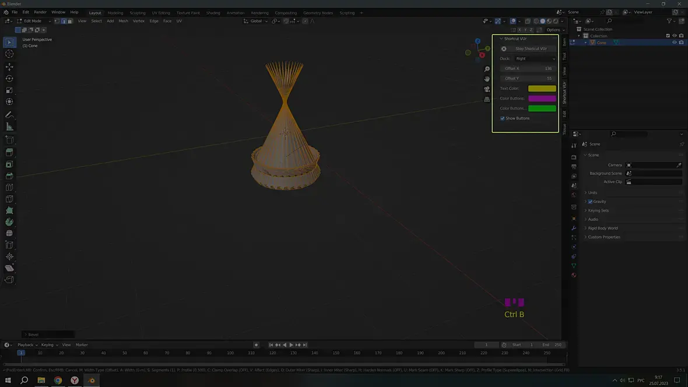Image resolution: width=688 pixels, height=387 pixels.
Task: Open the Dock Right dropdown
Action: coord(535,58)
